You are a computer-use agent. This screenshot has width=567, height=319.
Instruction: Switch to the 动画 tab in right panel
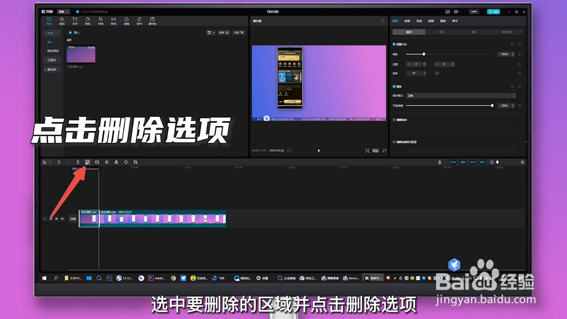tap(432, 21)
